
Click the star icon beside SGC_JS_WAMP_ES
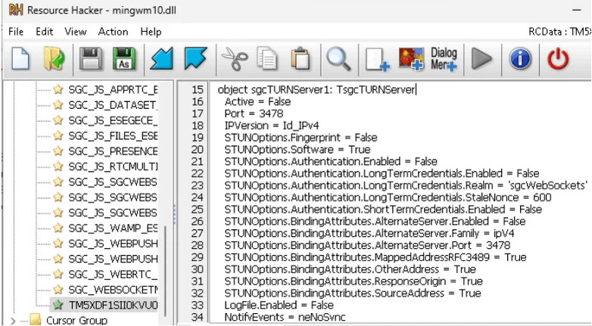pos(58,228)
